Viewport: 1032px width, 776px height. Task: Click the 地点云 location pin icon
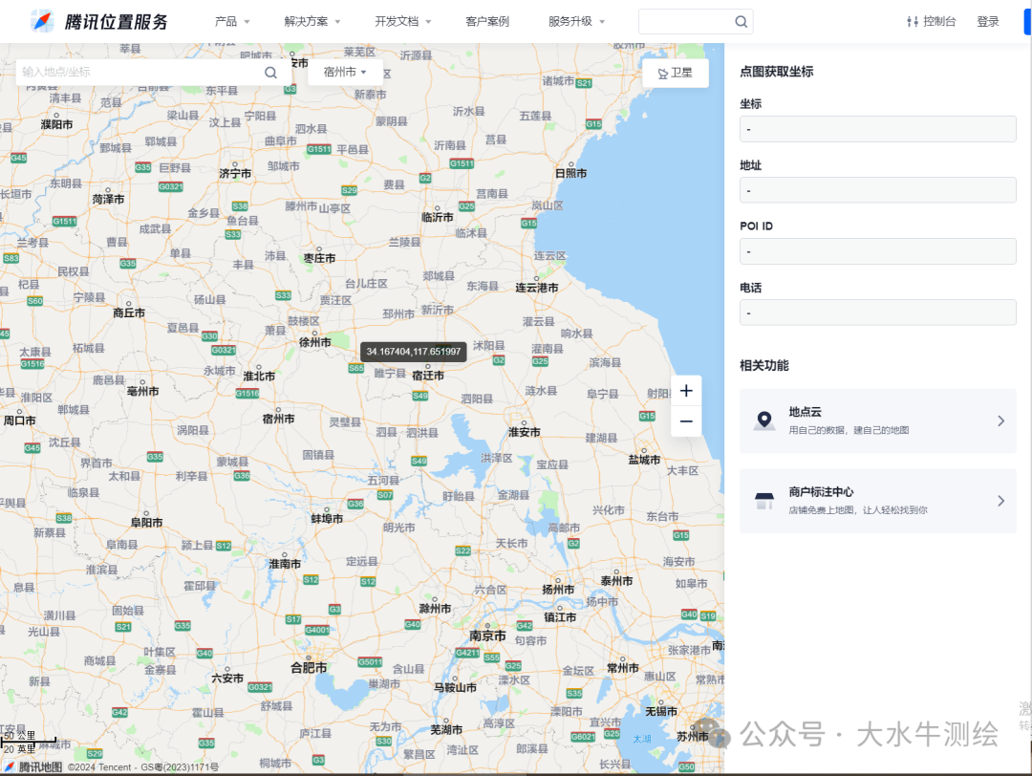tap(764, 420)
